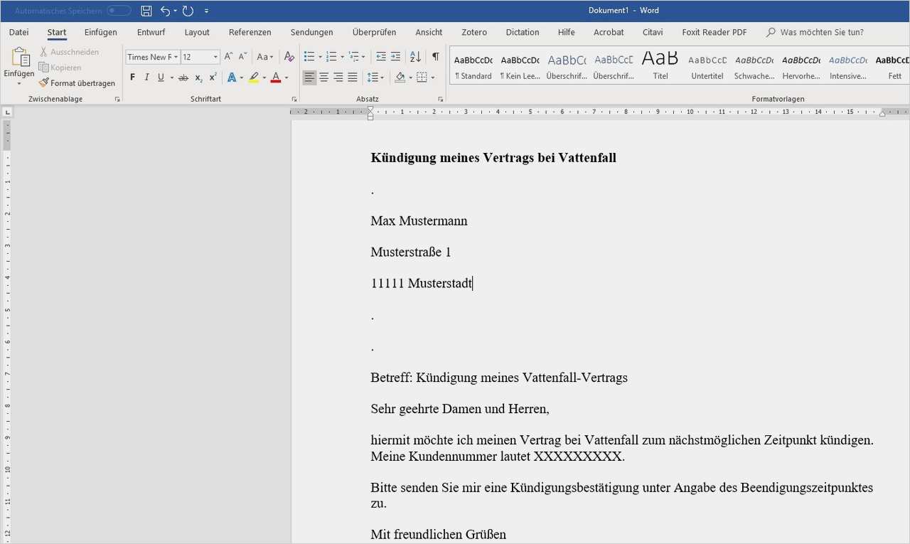Sort paragraphs with the A-Z icon
Viewport: 910px width, 544px height.
click(x=415, y=57)
